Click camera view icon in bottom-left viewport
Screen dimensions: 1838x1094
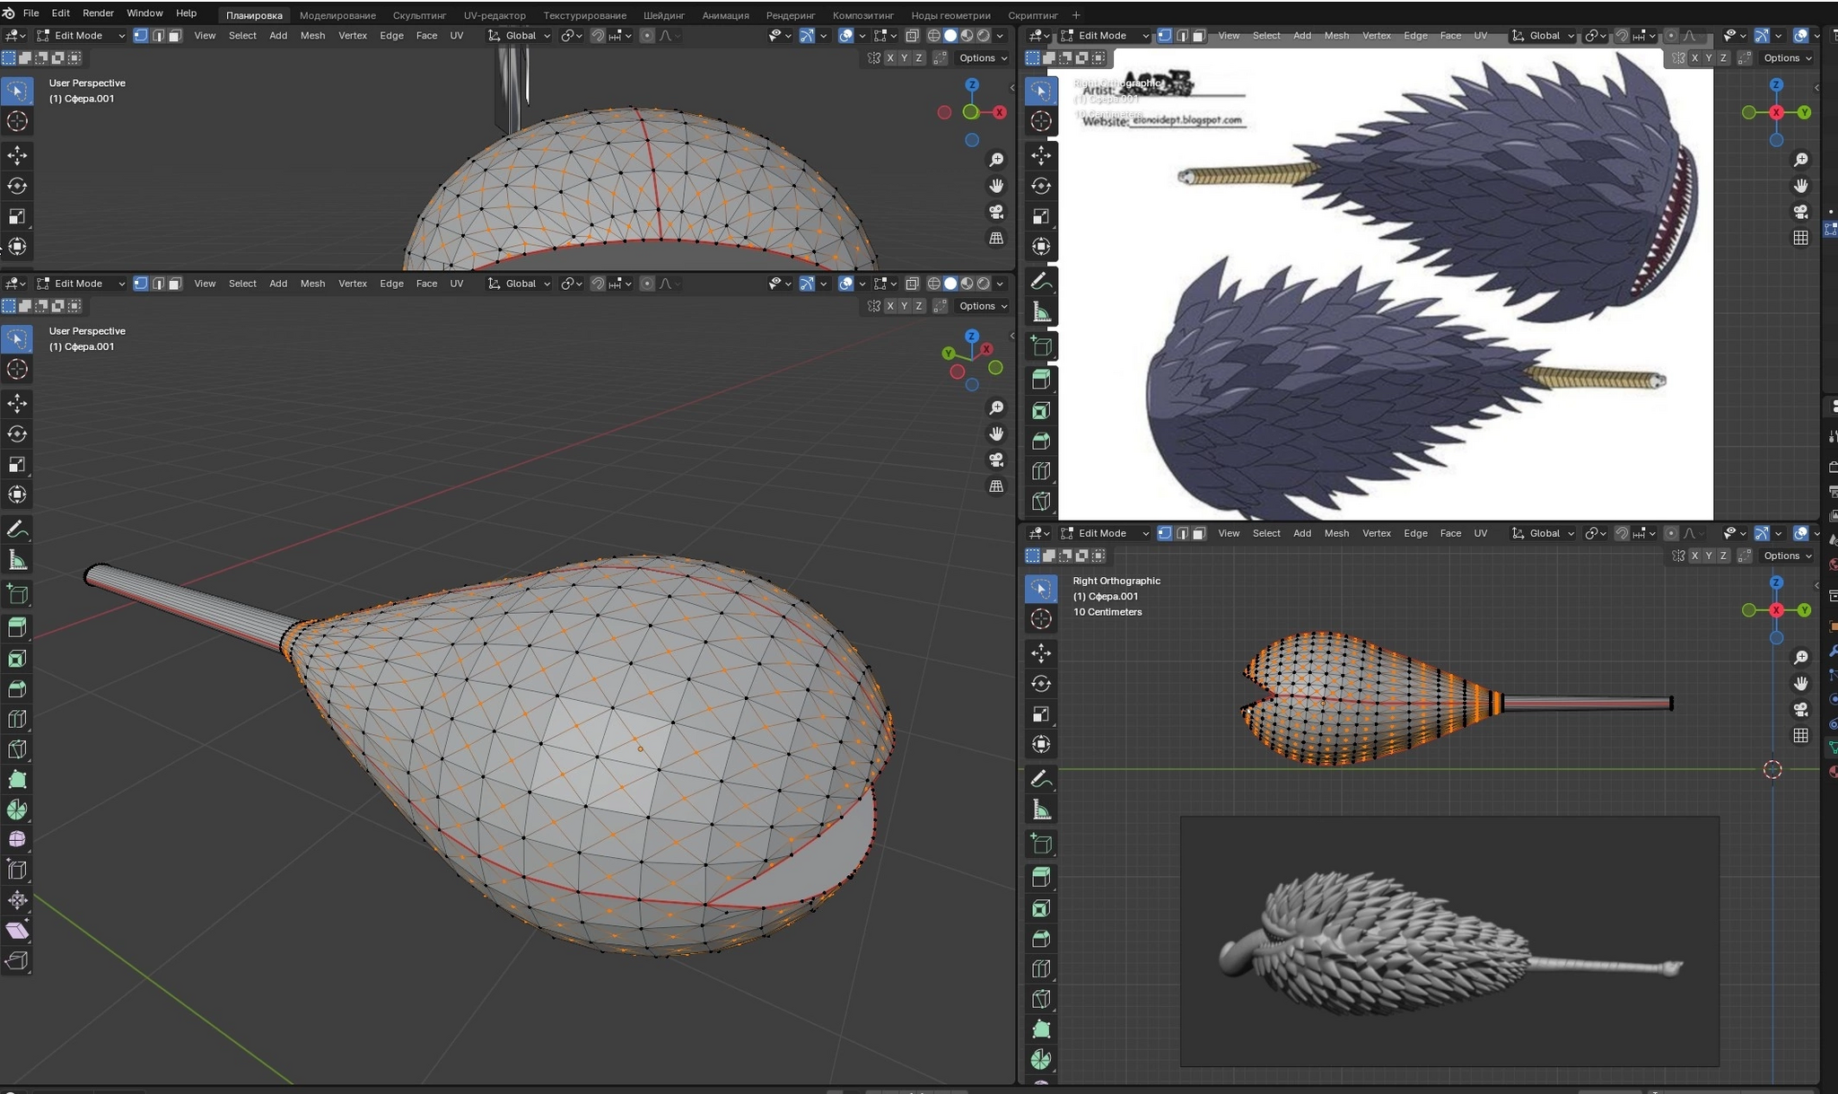click(x=996, y=459)
